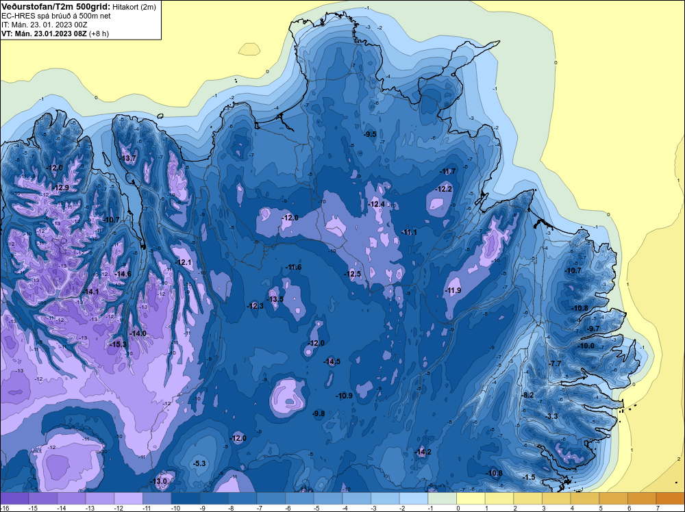685x512 pixels.
Task: Click the legend swatch between -14 and -13
Action: pyautogui.click(x=72, y=498)
